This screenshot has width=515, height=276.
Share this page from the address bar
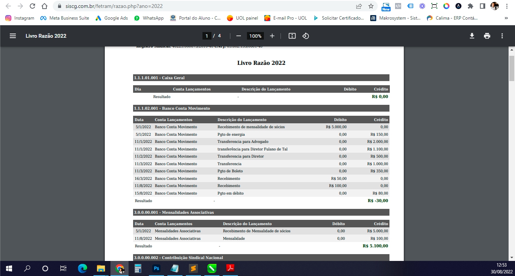tap(359, 6)
